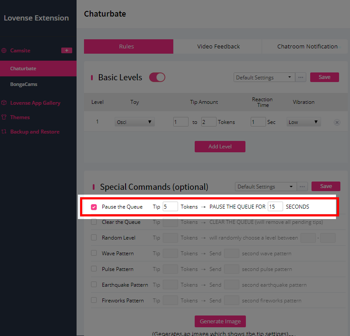Enable Wave Pattern checkbox
This screenshot has height=336, width=350.
[x=94, y=253]
